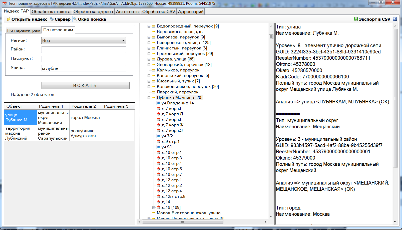
Task: Click the Open Index folder icon
Action: point(9,19)
